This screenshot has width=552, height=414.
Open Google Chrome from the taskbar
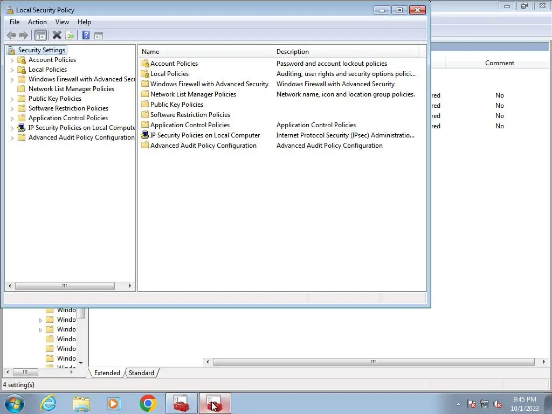point(148,403)
